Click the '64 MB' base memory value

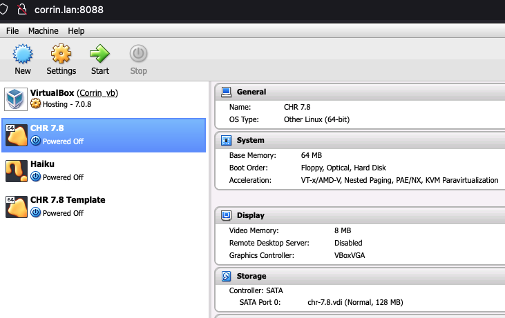point(312,155)
